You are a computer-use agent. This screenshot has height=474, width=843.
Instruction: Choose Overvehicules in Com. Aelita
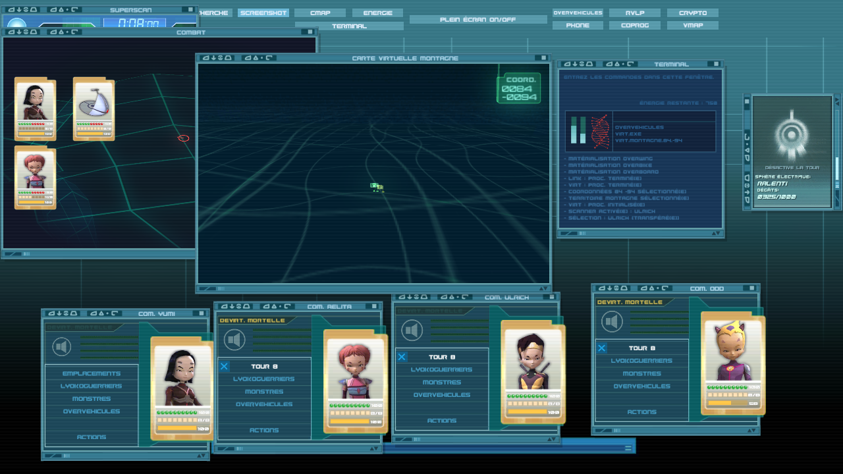[264, 404]
